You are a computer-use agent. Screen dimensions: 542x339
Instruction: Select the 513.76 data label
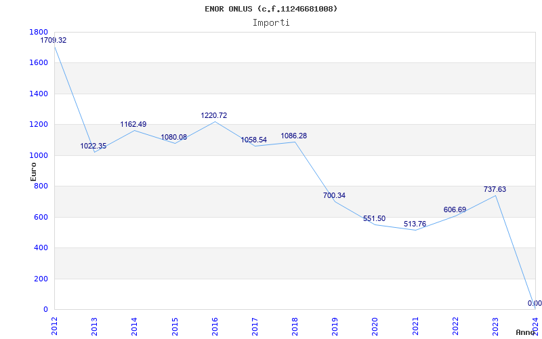coord(415,224)
